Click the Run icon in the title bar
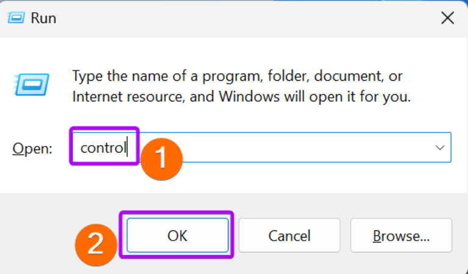 pos(16,18)
